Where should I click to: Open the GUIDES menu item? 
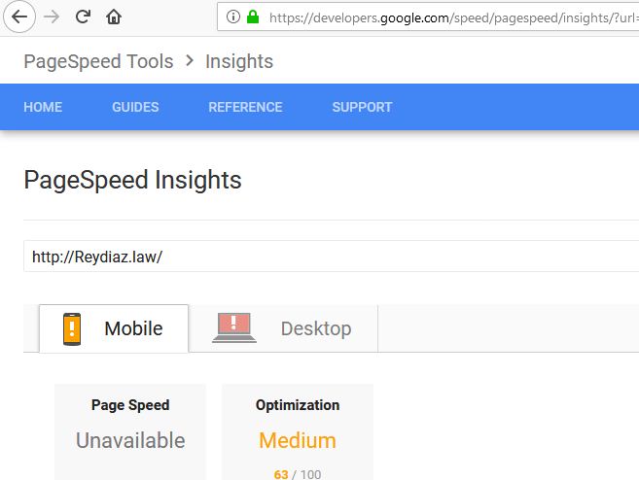(x=135, y=107)
